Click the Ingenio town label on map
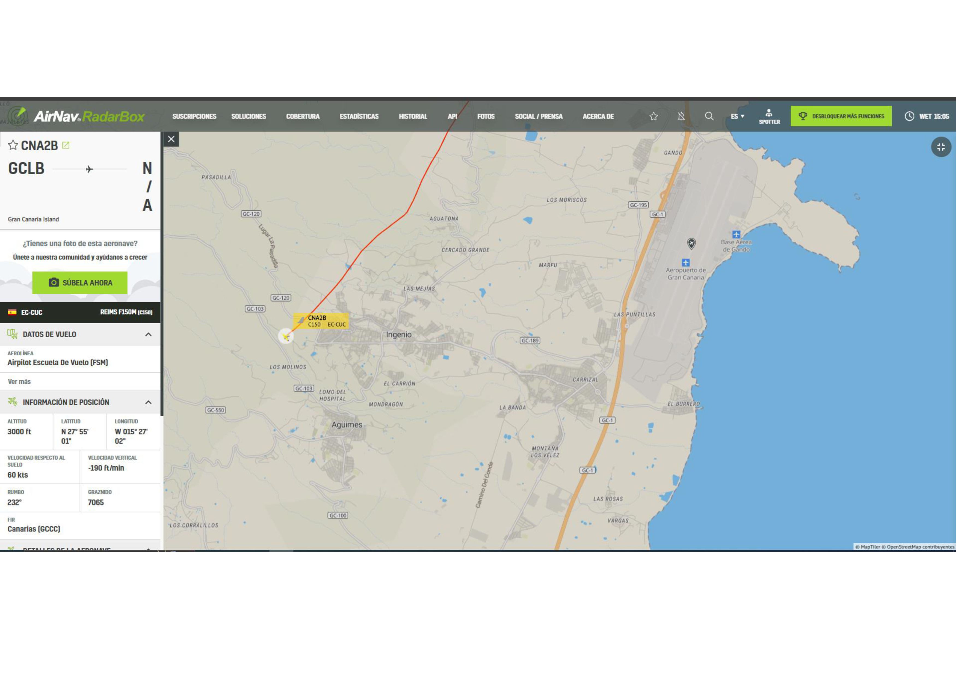 [399, 334]
